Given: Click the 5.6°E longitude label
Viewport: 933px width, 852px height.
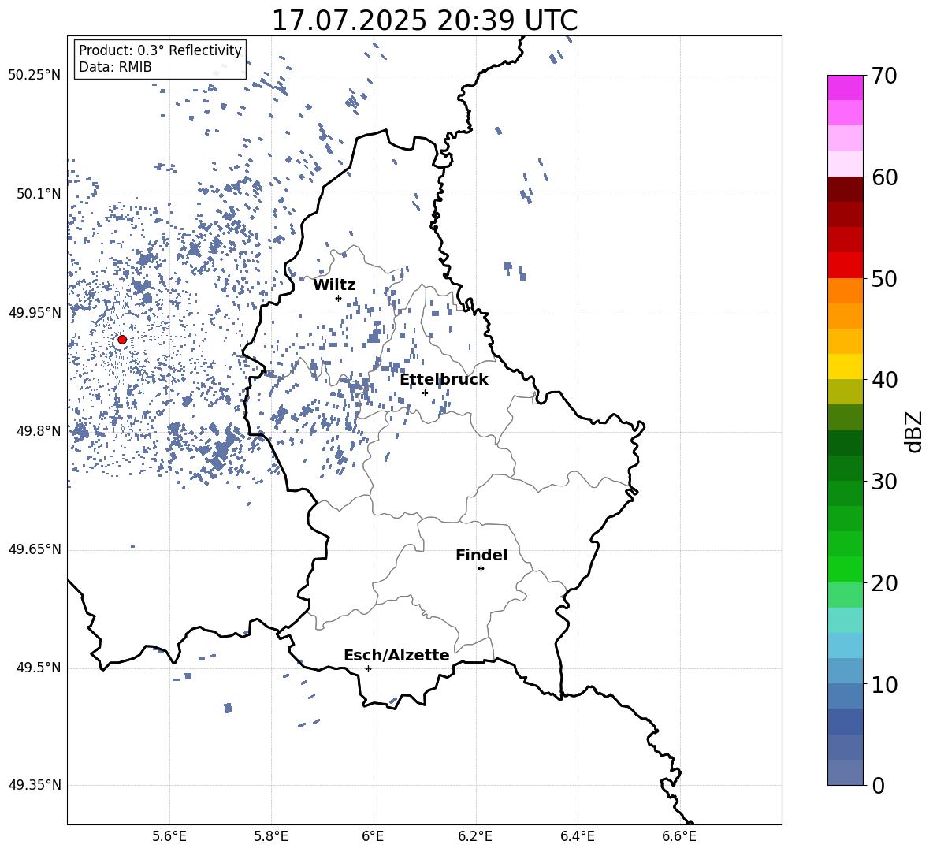Looking at the screenshot, I should pos(169,836).
